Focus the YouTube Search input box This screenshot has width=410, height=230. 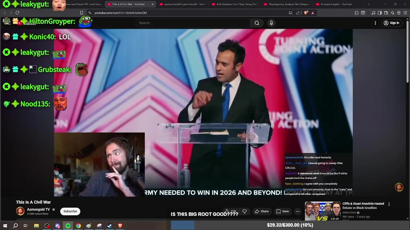[193, 23]
